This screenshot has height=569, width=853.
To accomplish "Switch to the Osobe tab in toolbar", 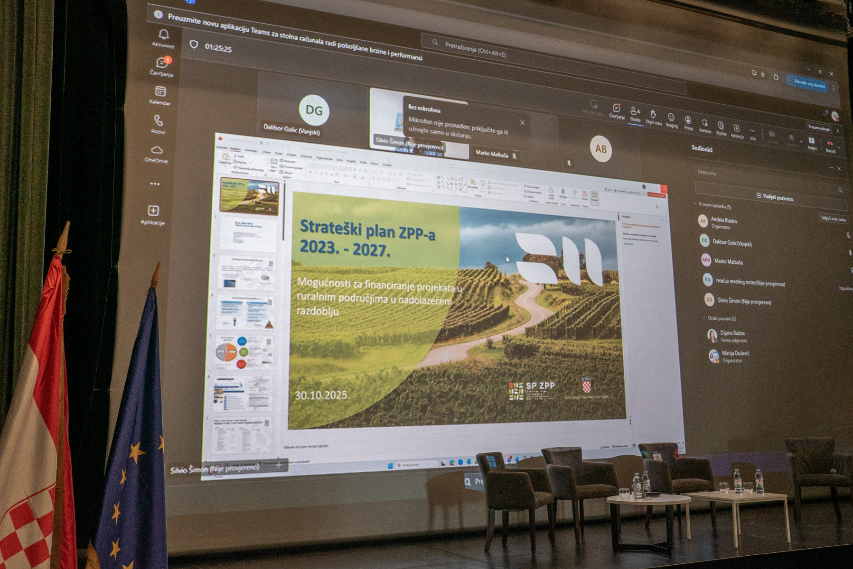I will click(x=635, y=113).
